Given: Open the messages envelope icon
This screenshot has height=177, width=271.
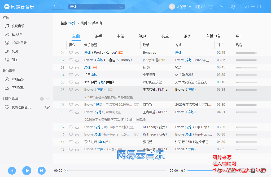Looking at the screenshot, I should (x=222, y=7).
